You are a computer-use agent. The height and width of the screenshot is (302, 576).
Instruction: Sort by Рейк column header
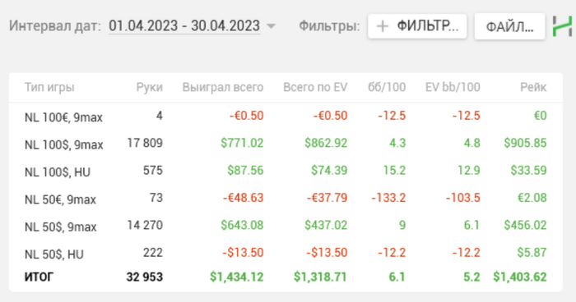(x=533, y=87)
